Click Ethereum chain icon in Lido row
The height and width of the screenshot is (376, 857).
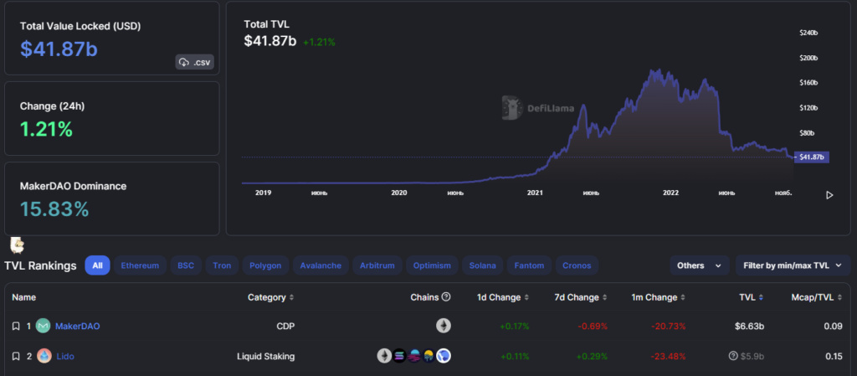[x=384, y=357]
